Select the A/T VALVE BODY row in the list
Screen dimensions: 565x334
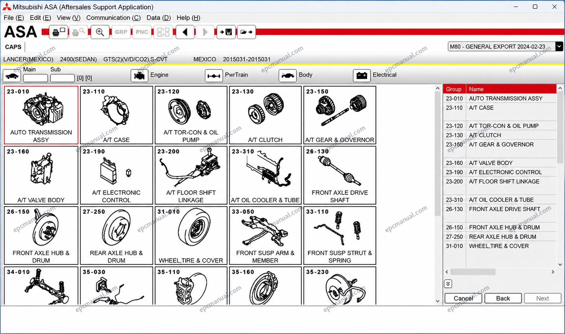coord(500,163)
